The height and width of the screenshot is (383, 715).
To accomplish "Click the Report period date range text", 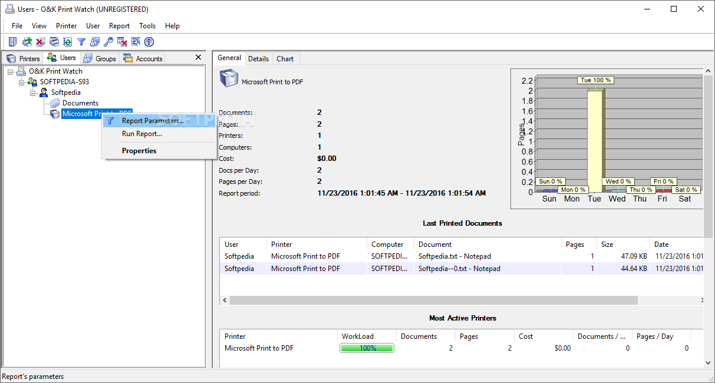I will [x=401, y=193].
